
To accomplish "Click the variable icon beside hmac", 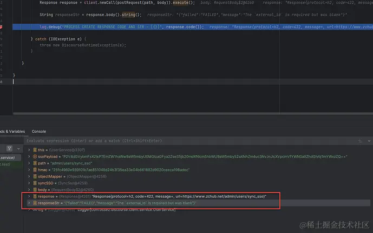I will coord(35,170).
